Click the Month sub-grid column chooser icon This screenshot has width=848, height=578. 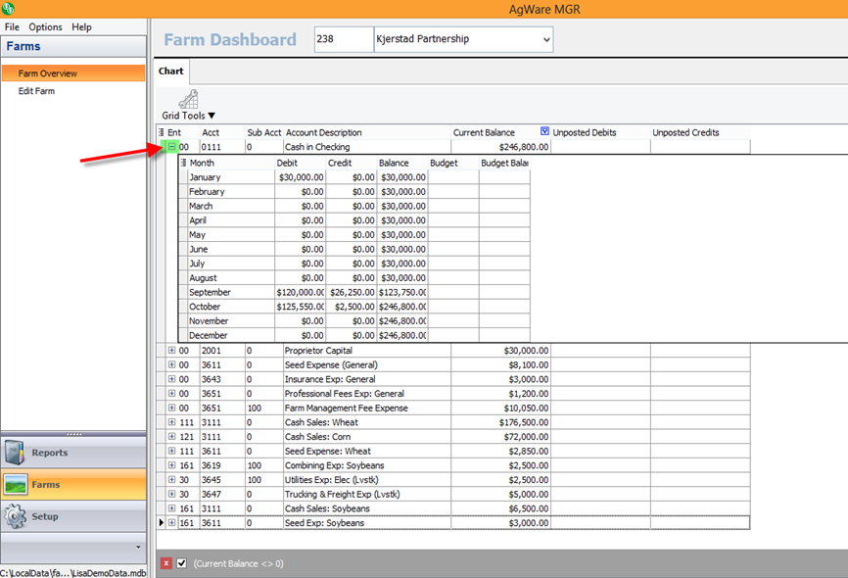[183, 163]
